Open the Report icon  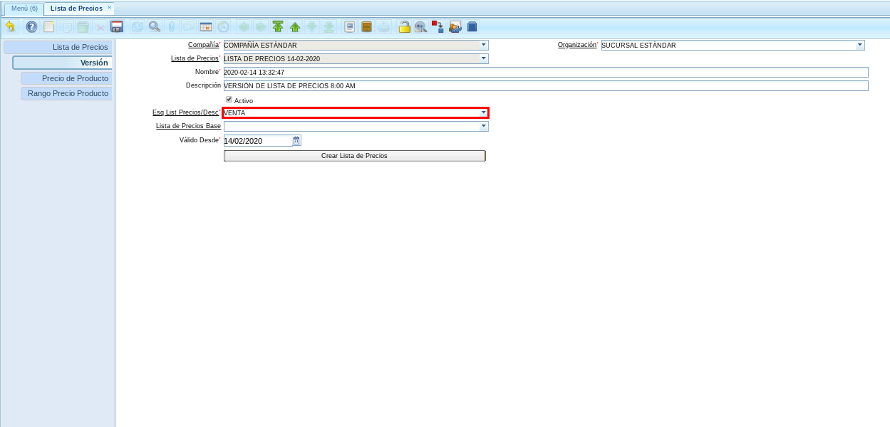coord(349,27)
